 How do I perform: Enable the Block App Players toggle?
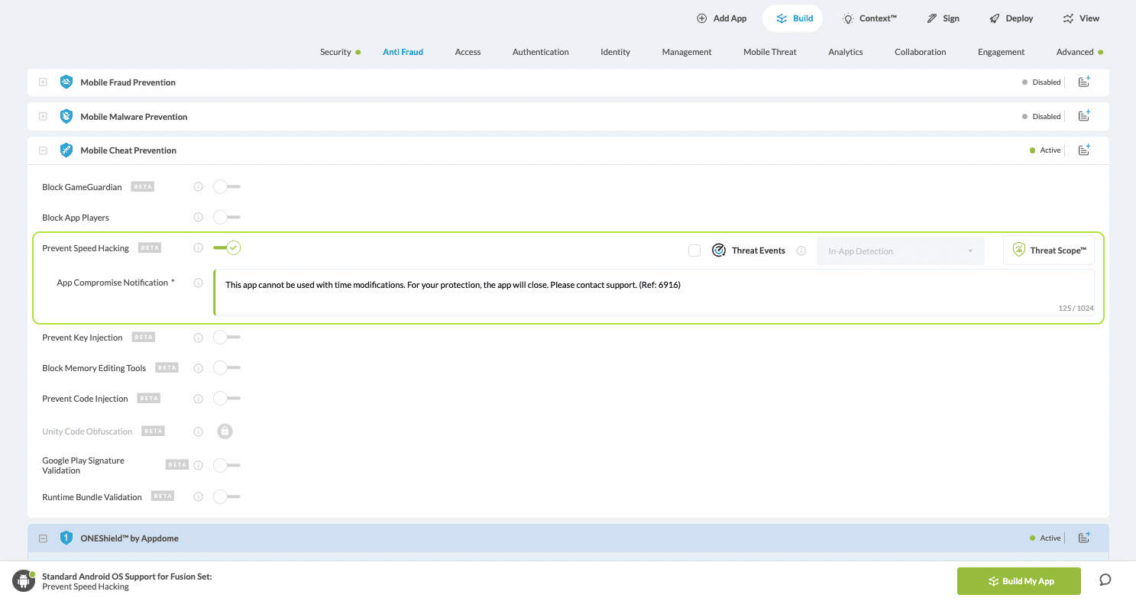(226, 218)
